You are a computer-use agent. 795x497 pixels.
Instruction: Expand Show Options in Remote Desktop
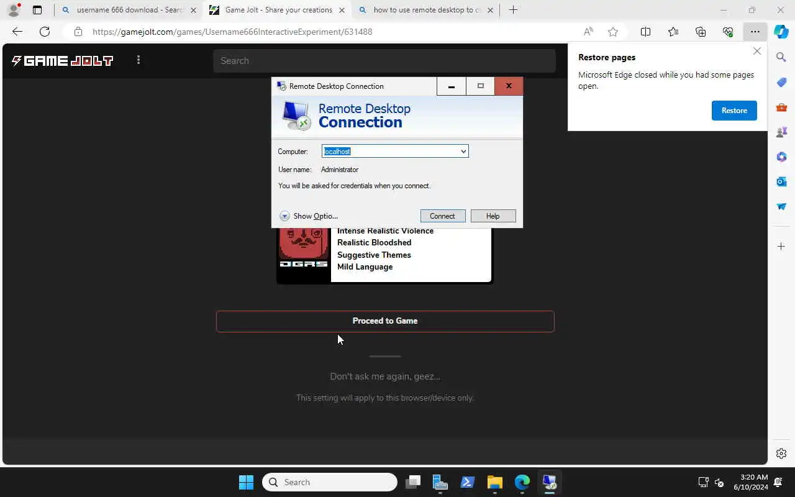309,216
